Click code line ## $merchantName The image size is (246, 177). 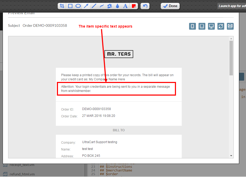[x=116, y=170]
